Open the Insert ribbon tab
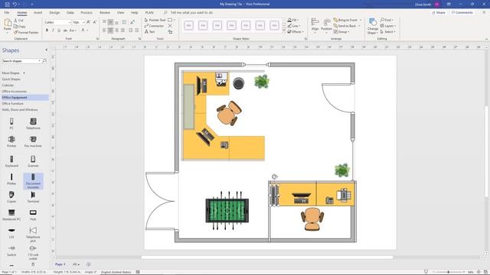The height and width of the screenshot is (275, 490). (38, 12)
